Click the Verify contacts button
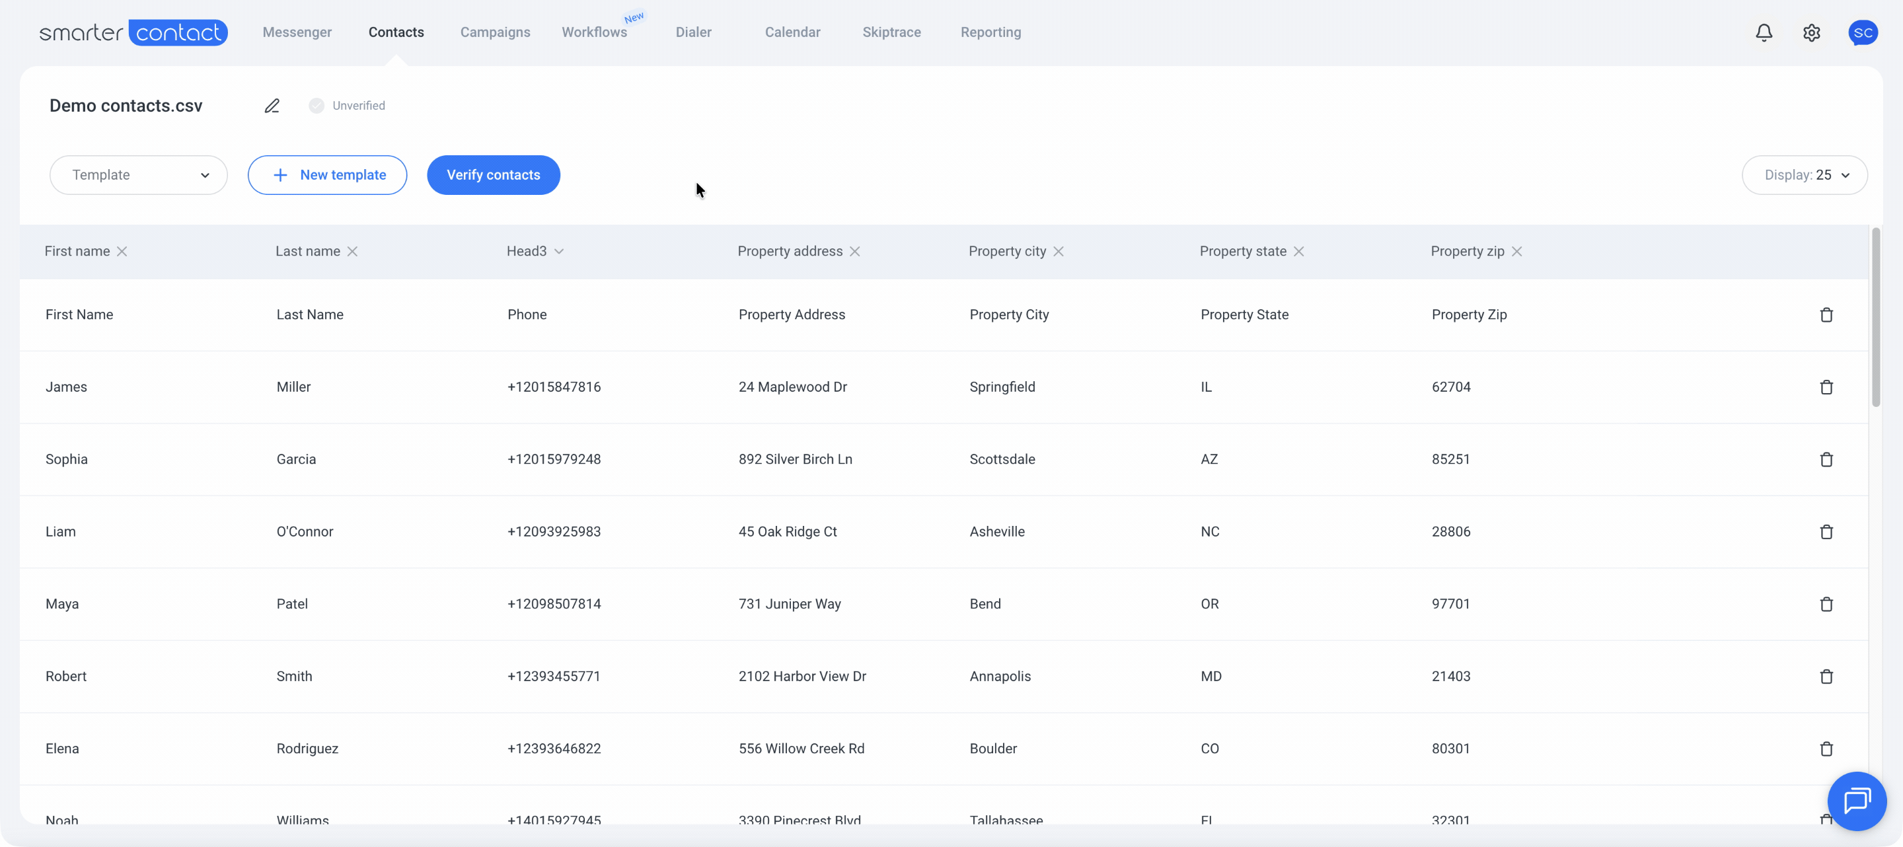Screen dimensions: 1903x847 493,175
